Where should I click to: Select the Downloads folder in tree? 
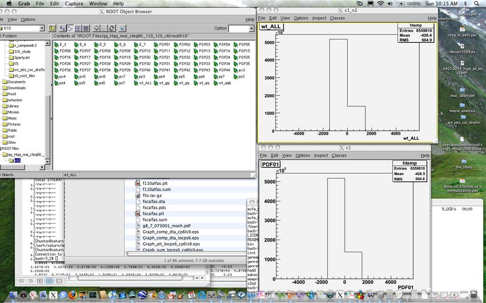click(14, 88)
